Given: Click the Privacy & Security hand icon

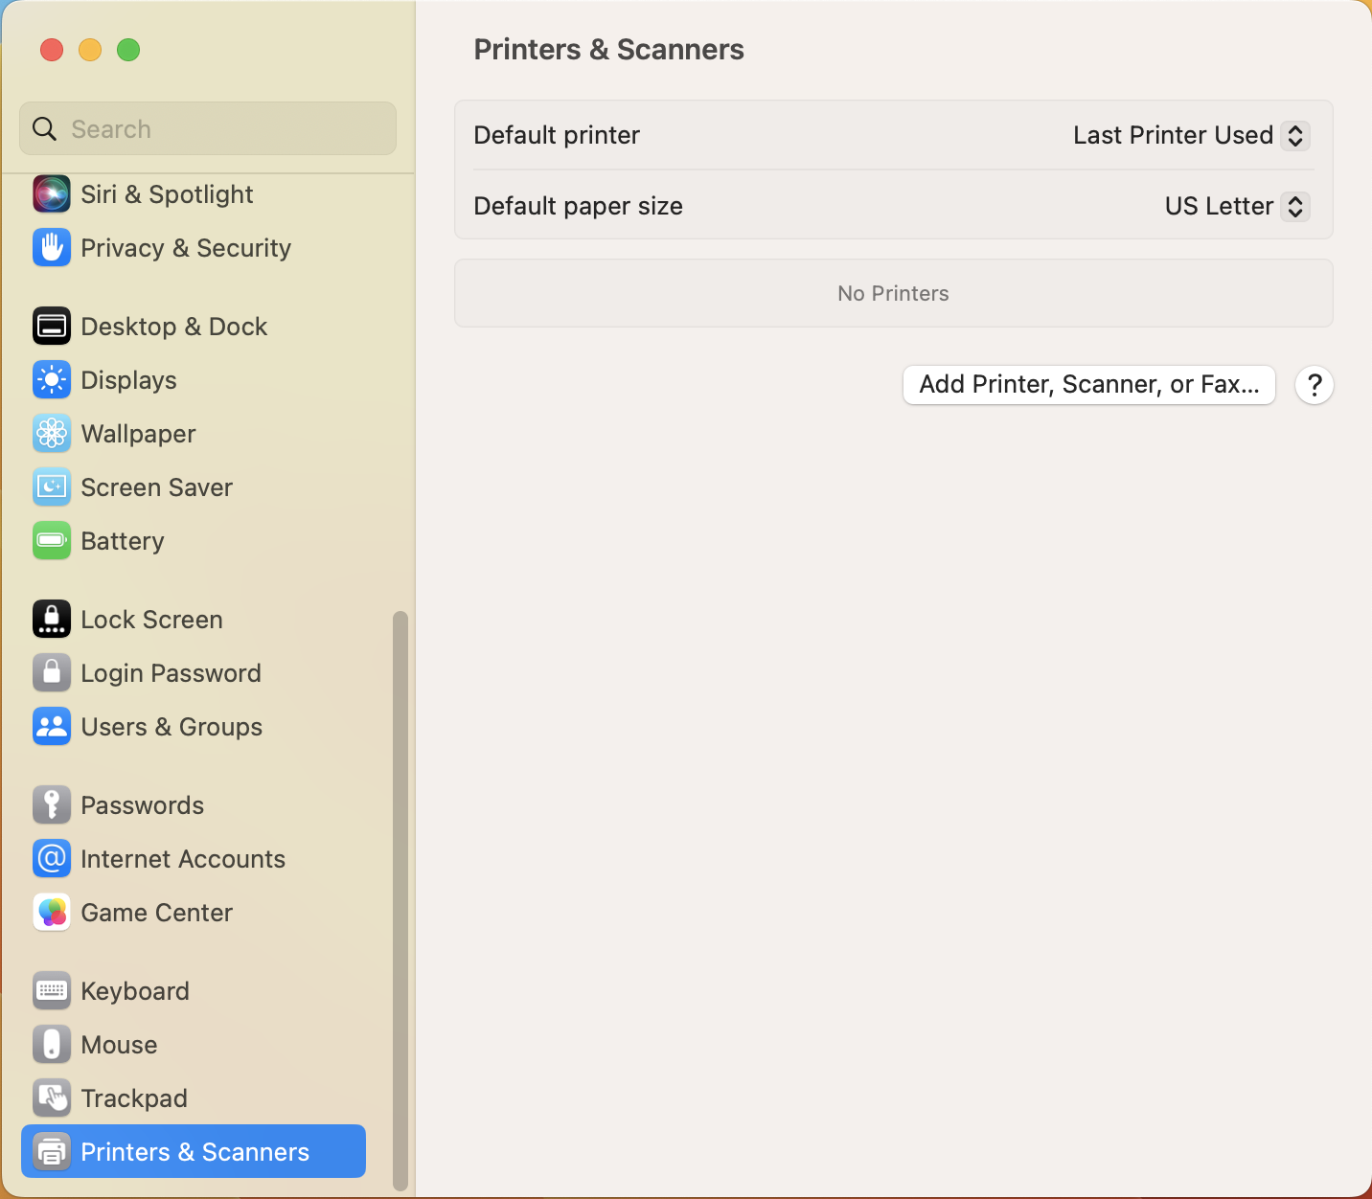Looking at the screenshot, I should pyautogui.click(x=52, y=248).
